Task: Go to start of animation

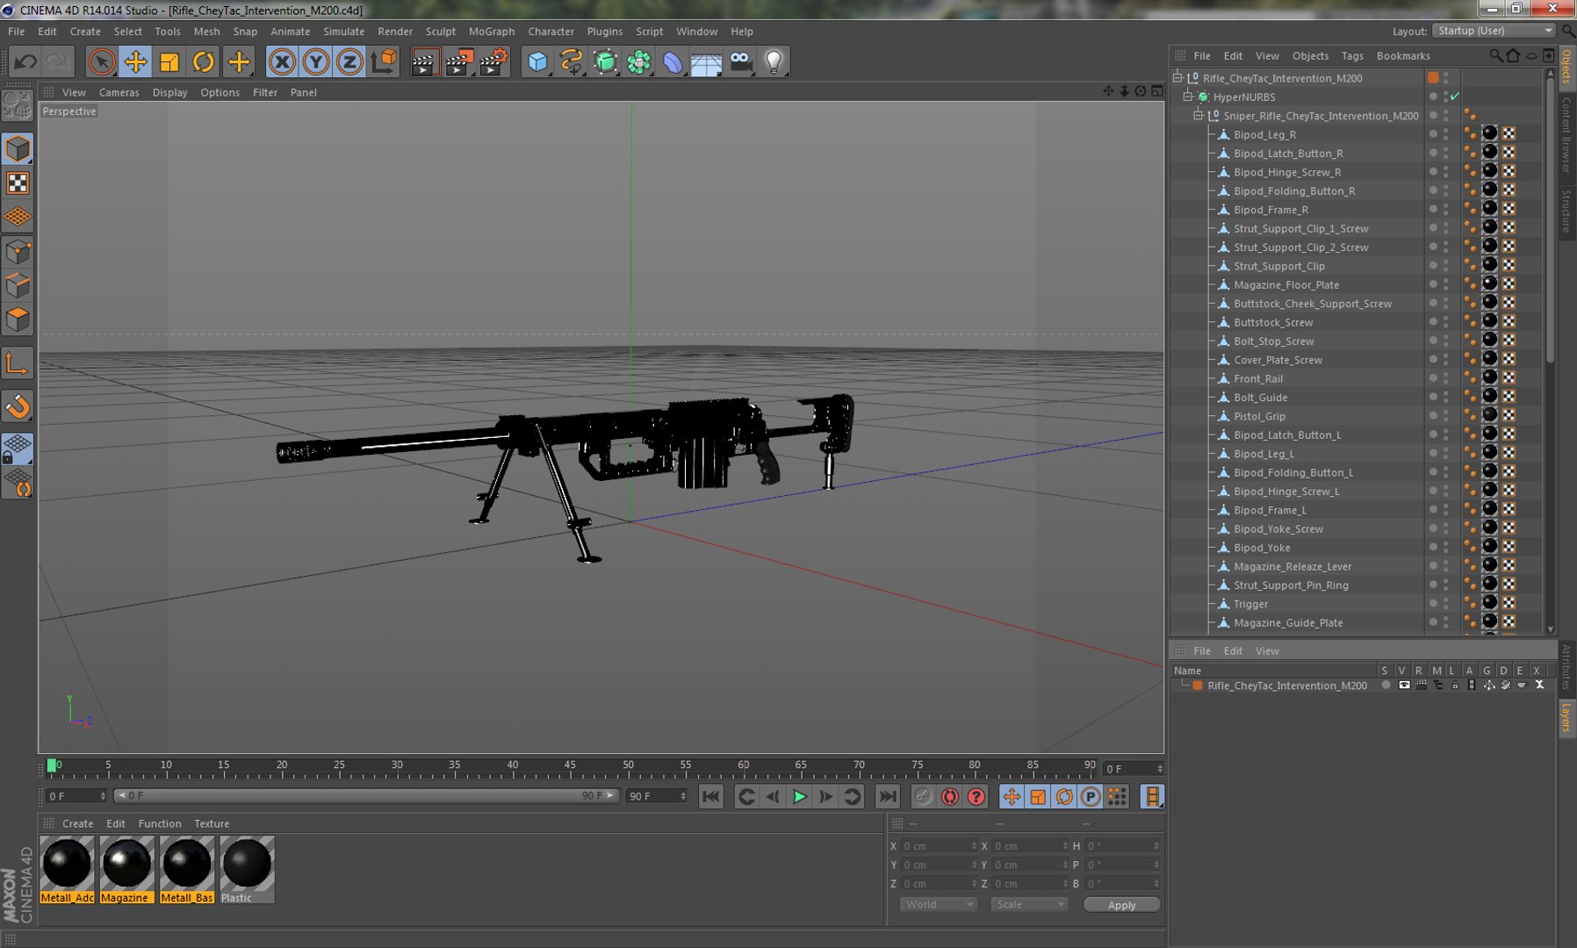Action: [711, 797]
